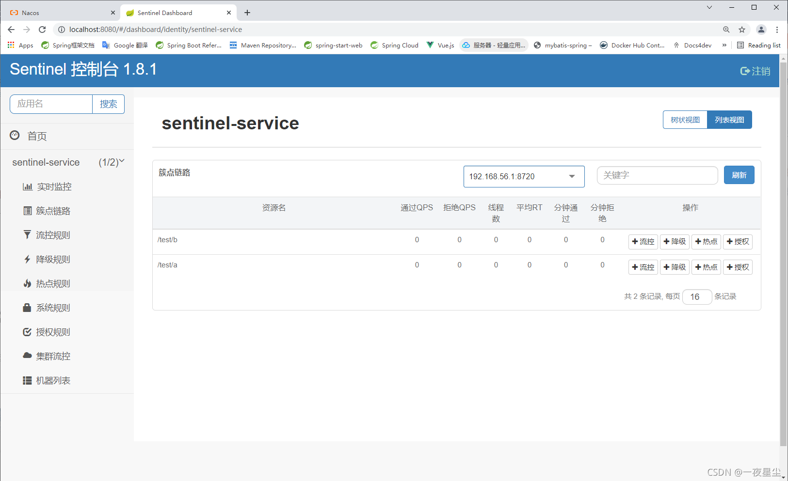788x481 pixels.
Task: Click the list icon for 簇点链路
Action: point(28,211)
